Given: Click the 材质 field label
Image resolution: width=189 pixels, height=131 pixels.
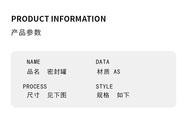Looking at the screenshot, I should tap(103, 72).
